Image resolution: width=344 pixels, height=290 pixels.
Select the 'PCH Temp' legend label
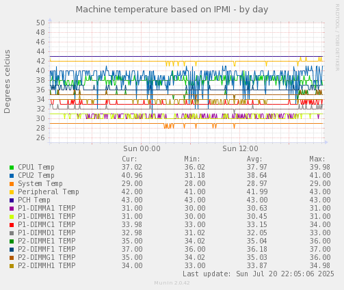coord(34,200)
